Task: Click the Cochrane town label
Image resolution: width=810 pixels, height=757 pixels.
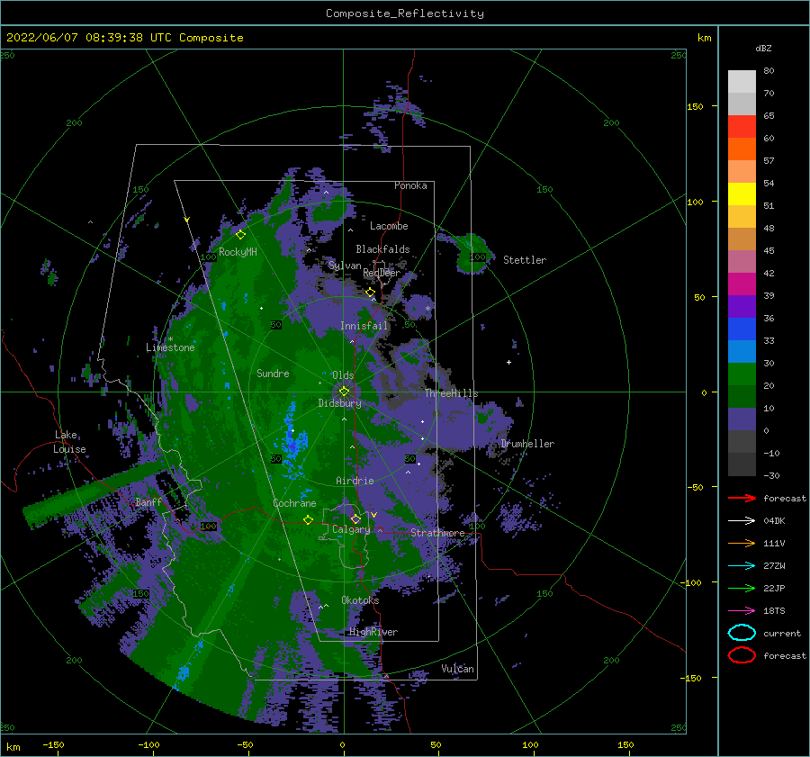Action: click(294, 503)
